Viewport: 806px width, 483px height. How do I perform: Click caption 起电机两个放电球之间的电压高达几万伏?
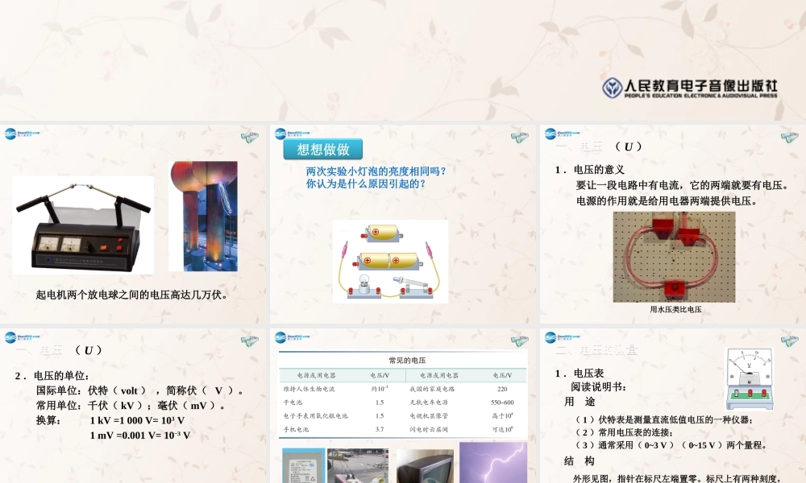pos(133,295)
